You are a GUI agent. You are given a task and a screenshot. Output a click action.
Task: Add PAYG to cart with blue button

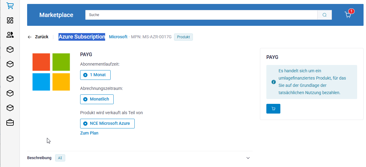click(273, 109)
